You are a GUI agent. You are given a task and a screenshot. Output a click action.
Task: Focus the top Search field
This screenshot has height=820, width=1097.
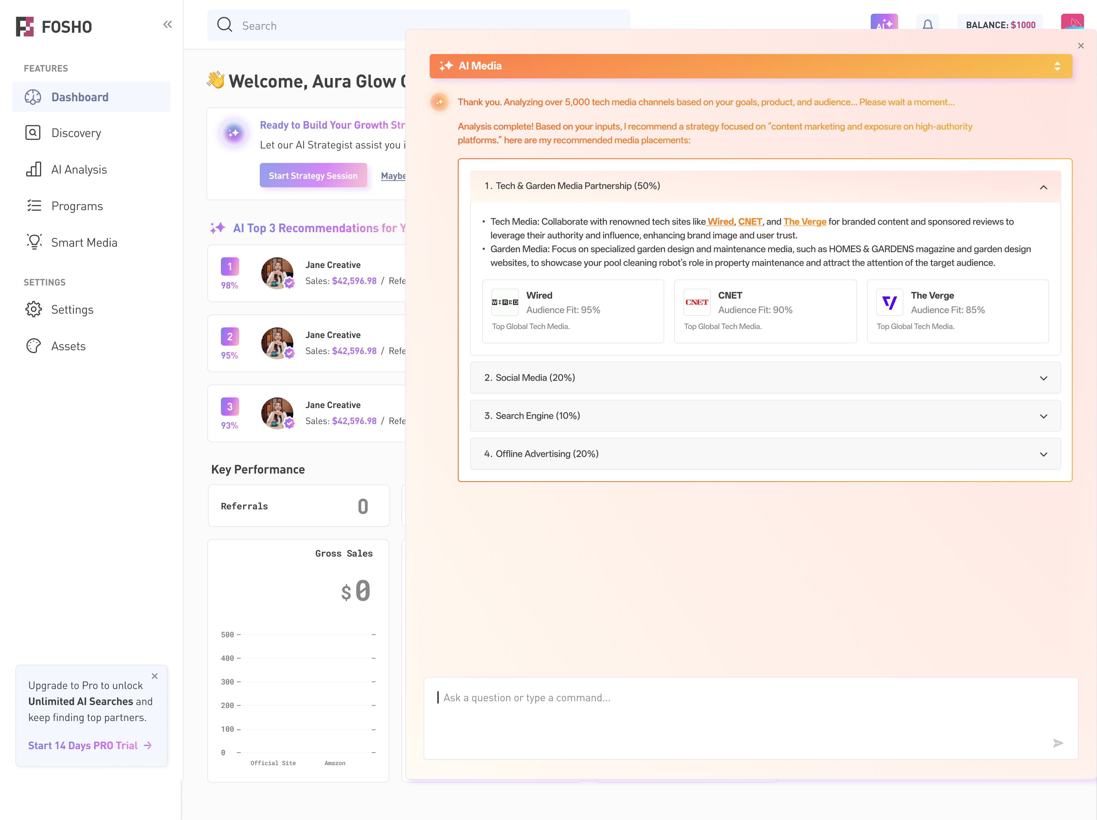click(x=419, y=25)
